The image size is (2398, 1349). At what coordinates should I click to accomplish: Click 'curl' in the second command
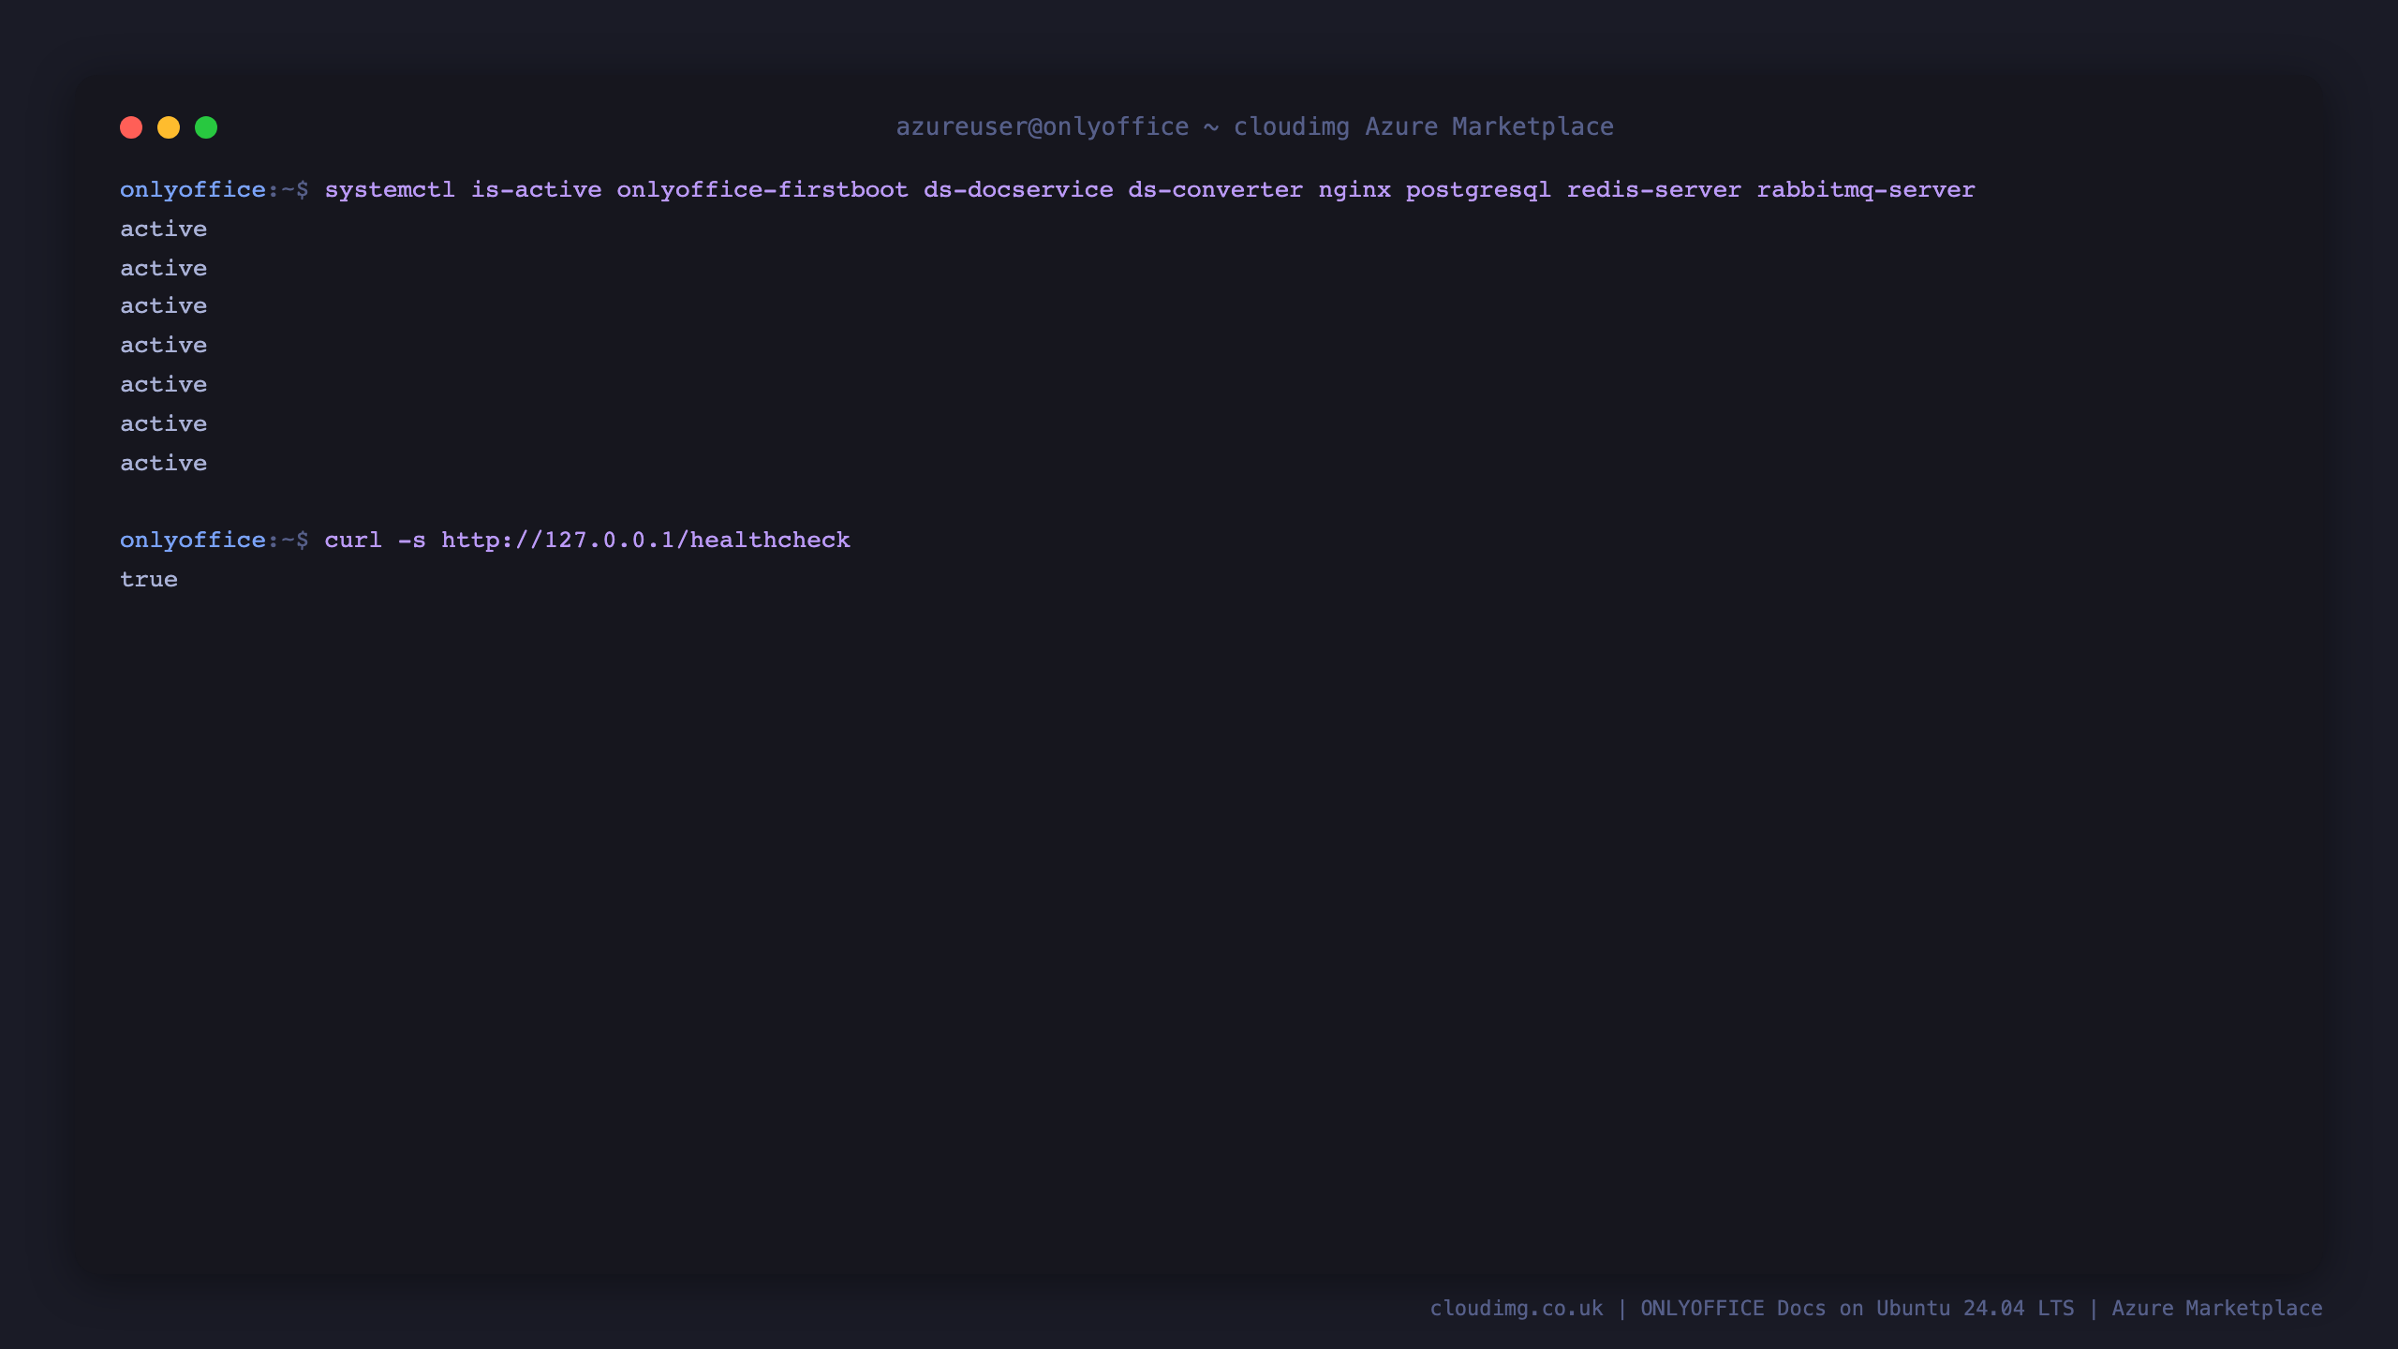pos(353,540)
